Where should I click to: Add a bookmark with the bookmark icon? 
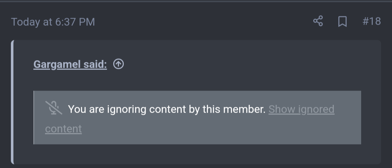click(x=342, y=22)
